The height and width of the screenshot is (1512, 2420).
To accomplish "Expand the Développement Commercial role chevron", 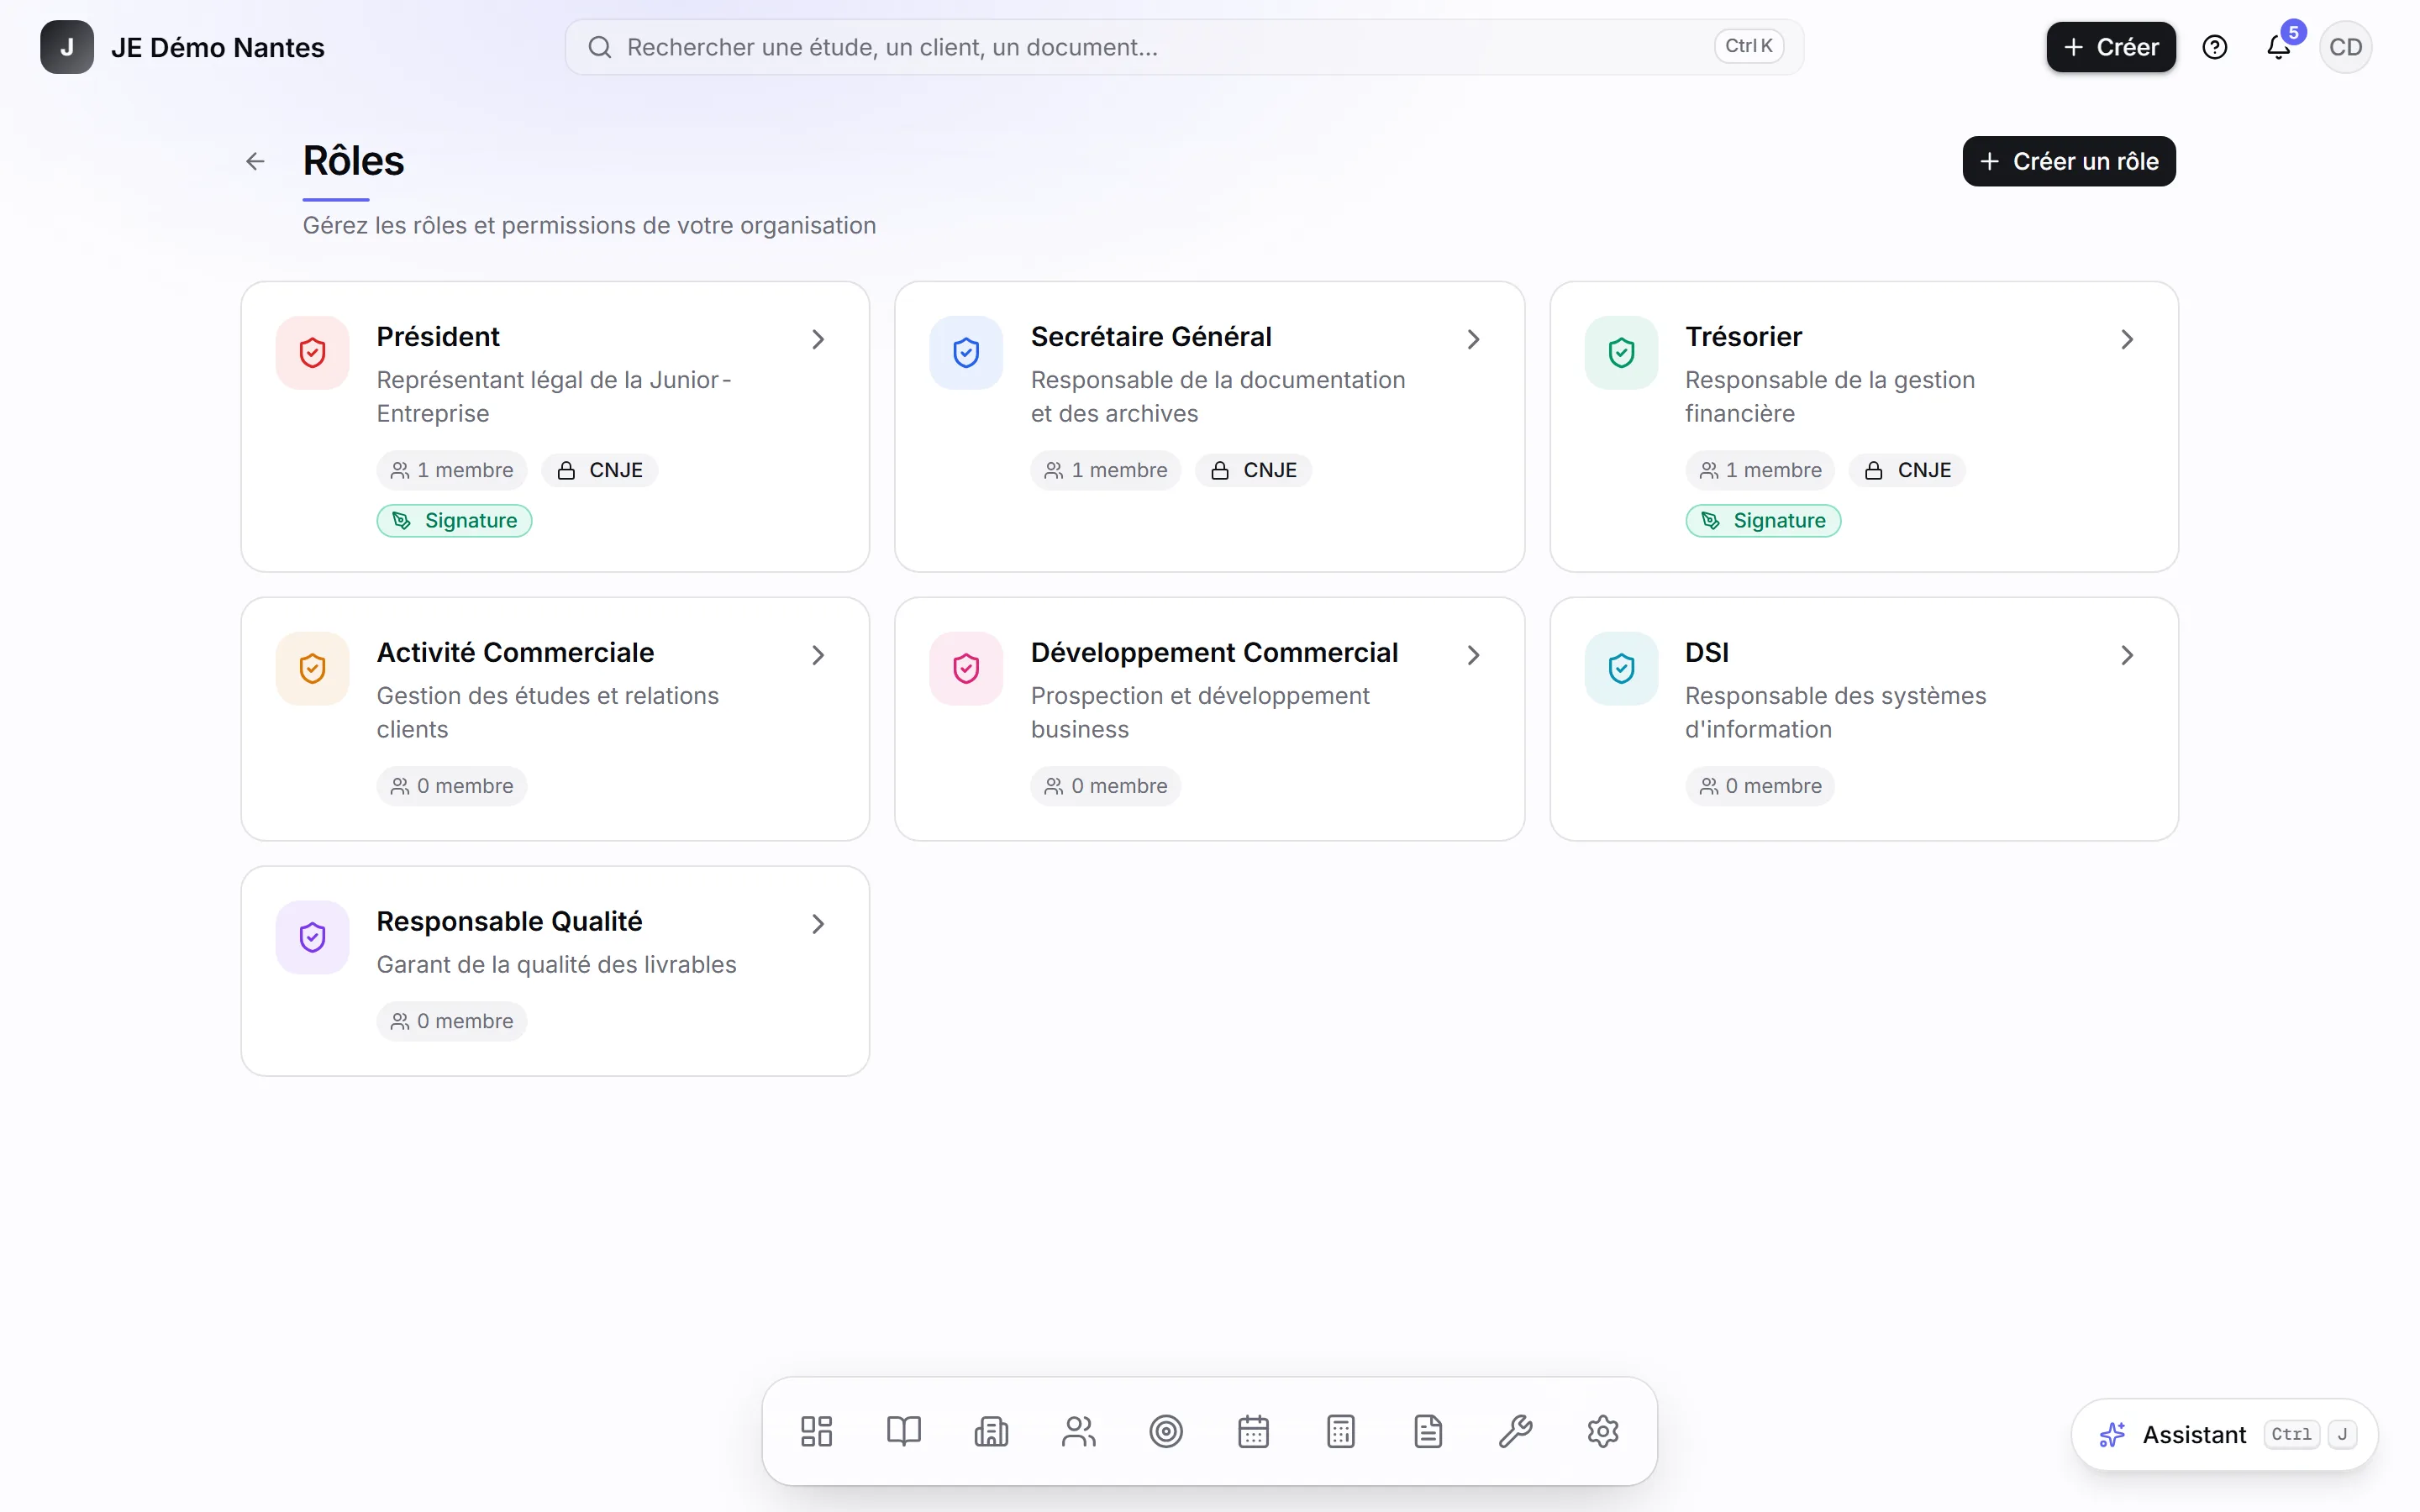I will pos(1473,655).
